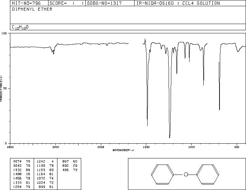Click the 1164 peak table entry
This screenshot has height=190, width=246.
click(x=41, y=174)
